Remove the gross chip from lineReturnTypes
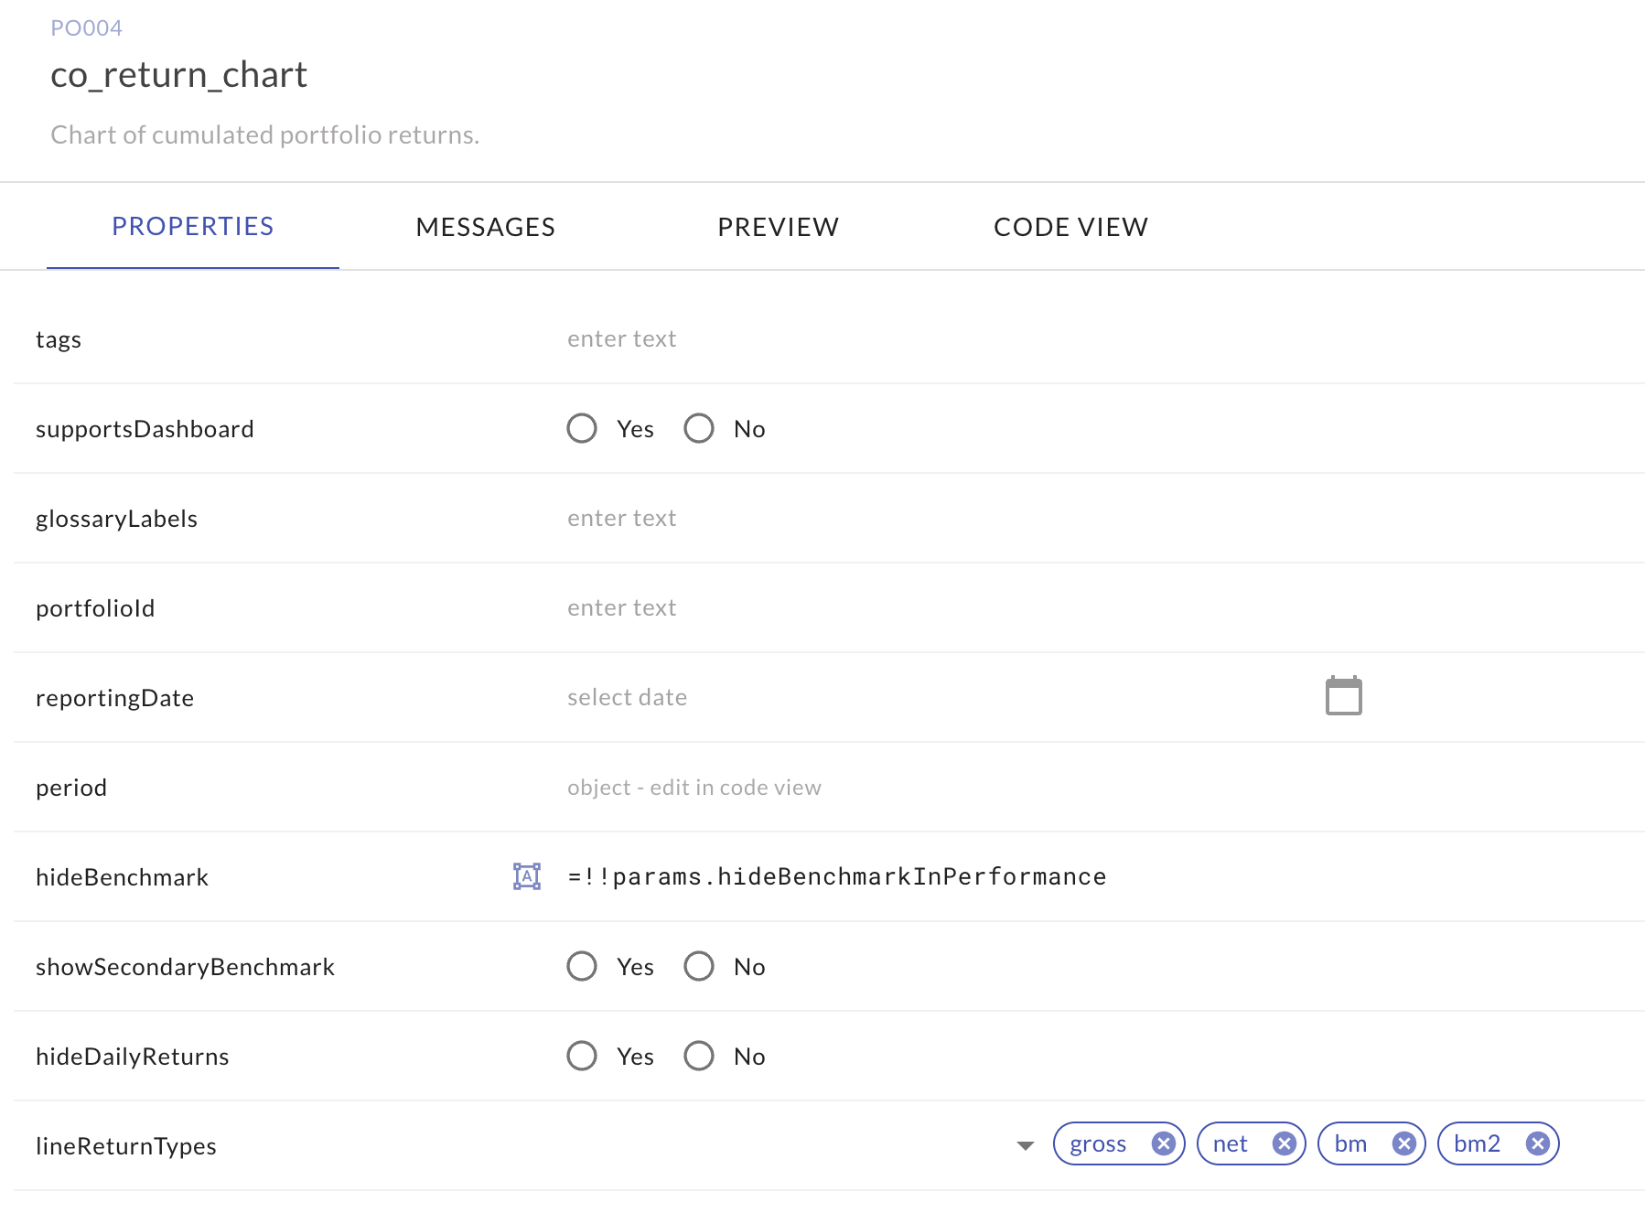 pyautogui.click(x=1163, y=1143)
